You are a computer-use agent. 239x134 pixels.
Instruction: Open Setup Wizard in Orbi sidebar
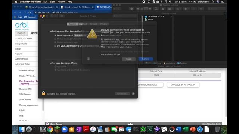click(x=21, y=44)
